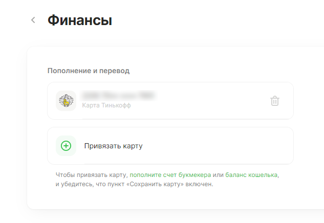The image size is (324, 223).
Task: Go back using the left chevron arrow
Action: (x=33, y=20)
